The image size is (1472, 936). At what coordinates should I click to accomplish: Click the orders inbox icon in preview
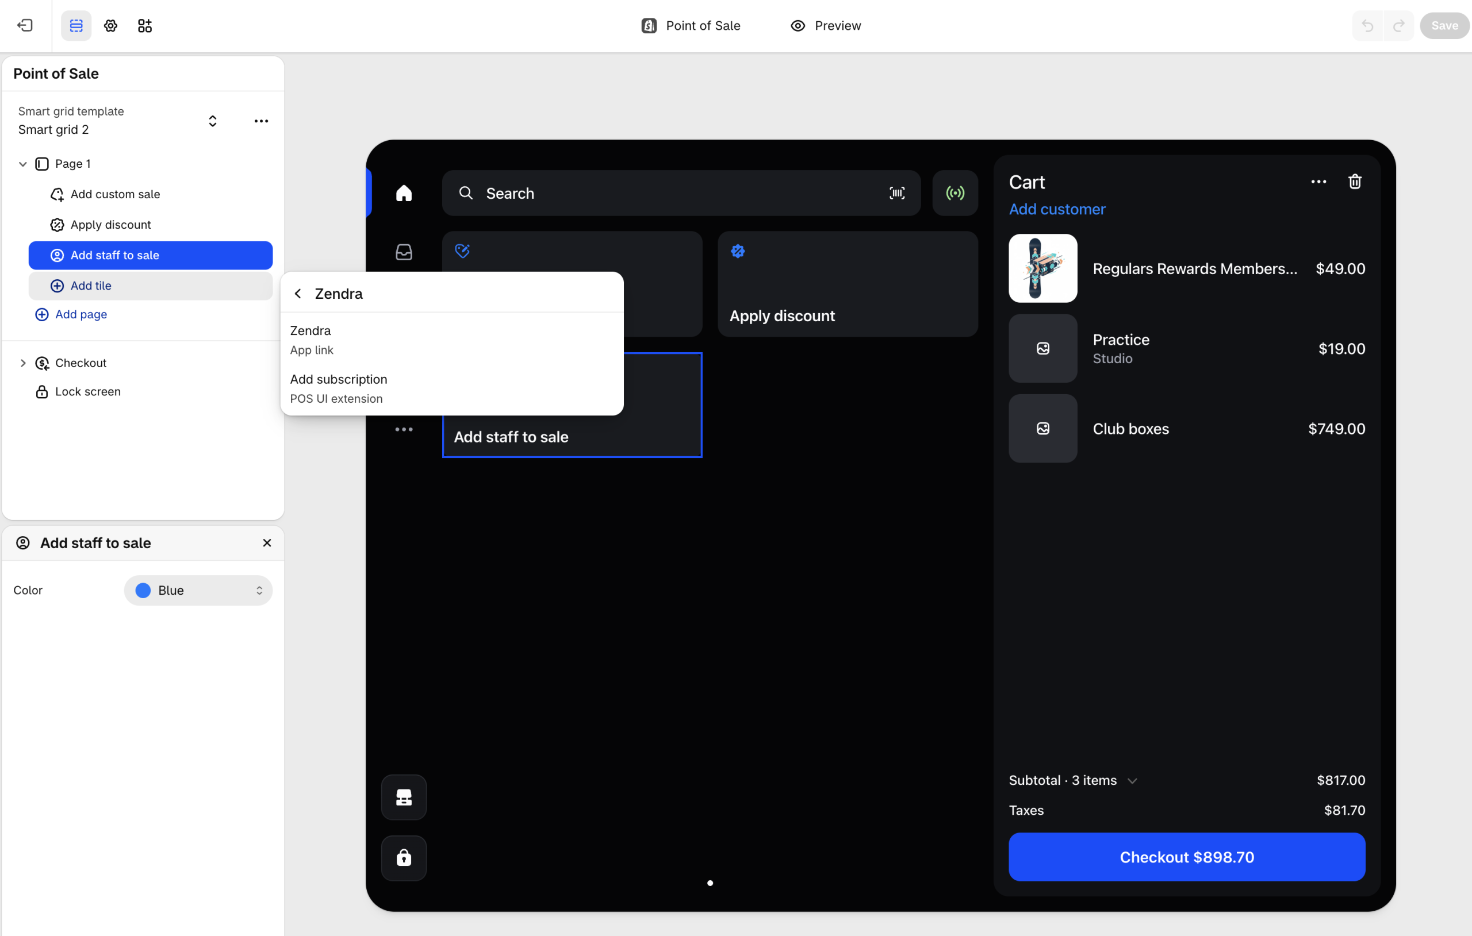click(x=404, y=252)
